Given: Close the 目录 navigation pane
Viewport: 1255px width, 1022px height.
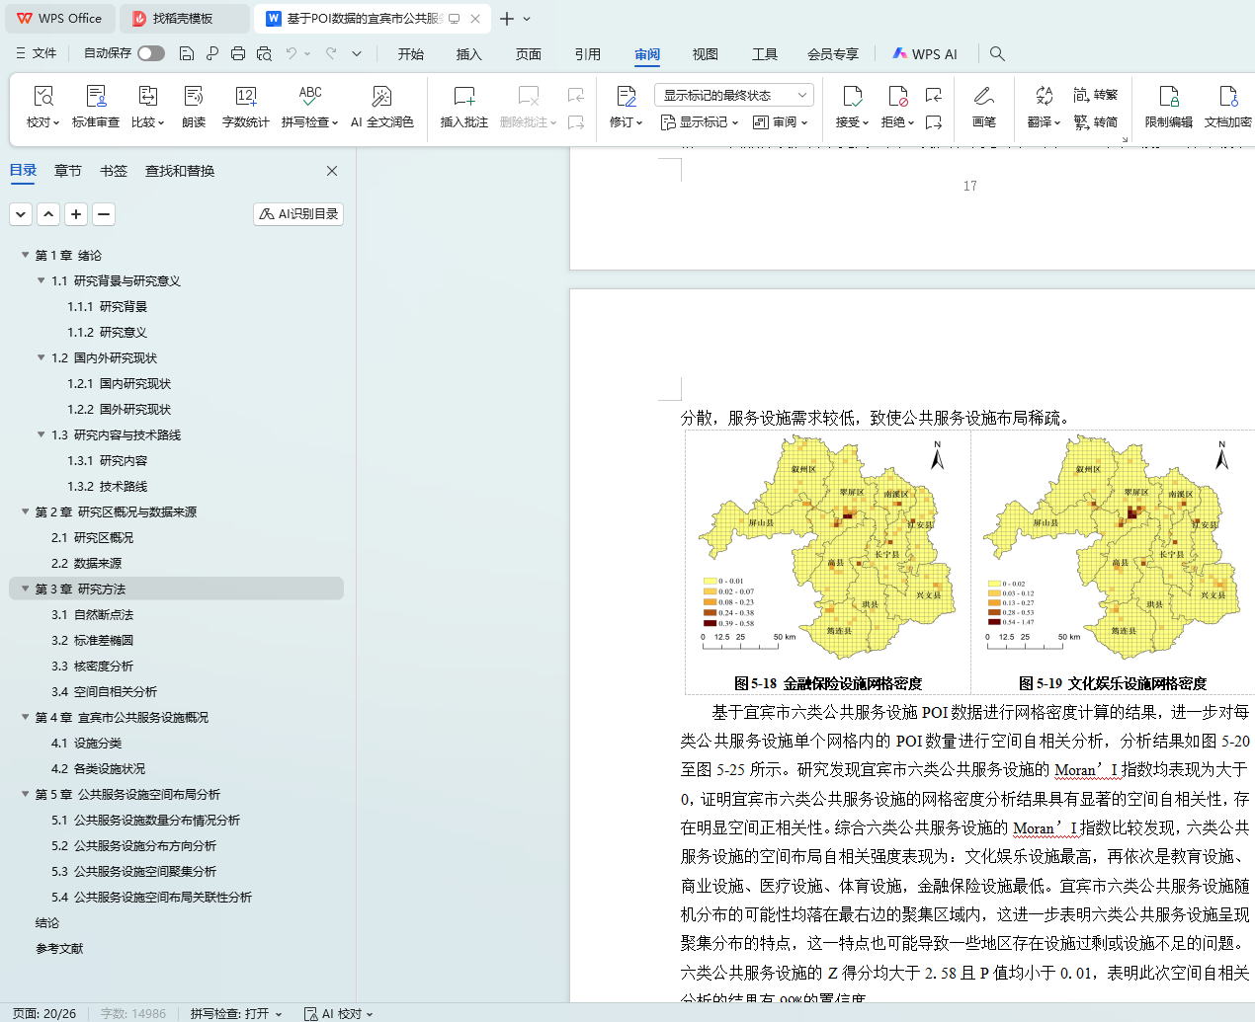Looking at the screenshot, I should coord(332,171).
